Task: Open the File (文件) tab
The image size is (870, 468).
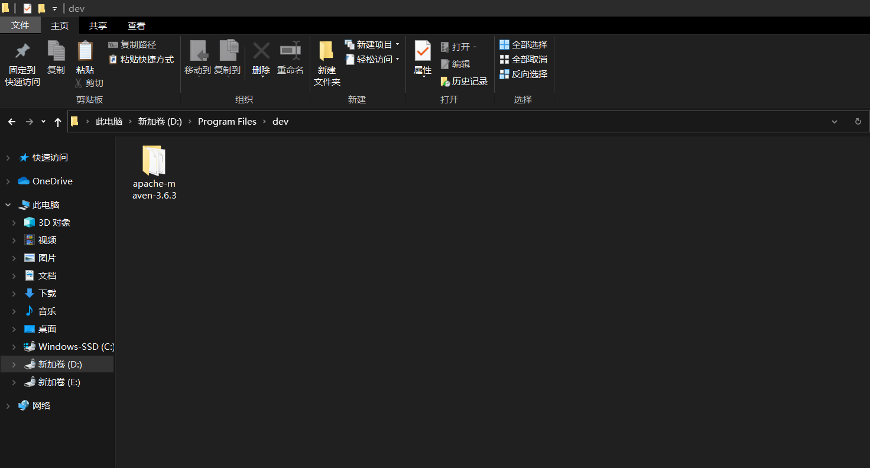Action: click(x=20, y=25)
